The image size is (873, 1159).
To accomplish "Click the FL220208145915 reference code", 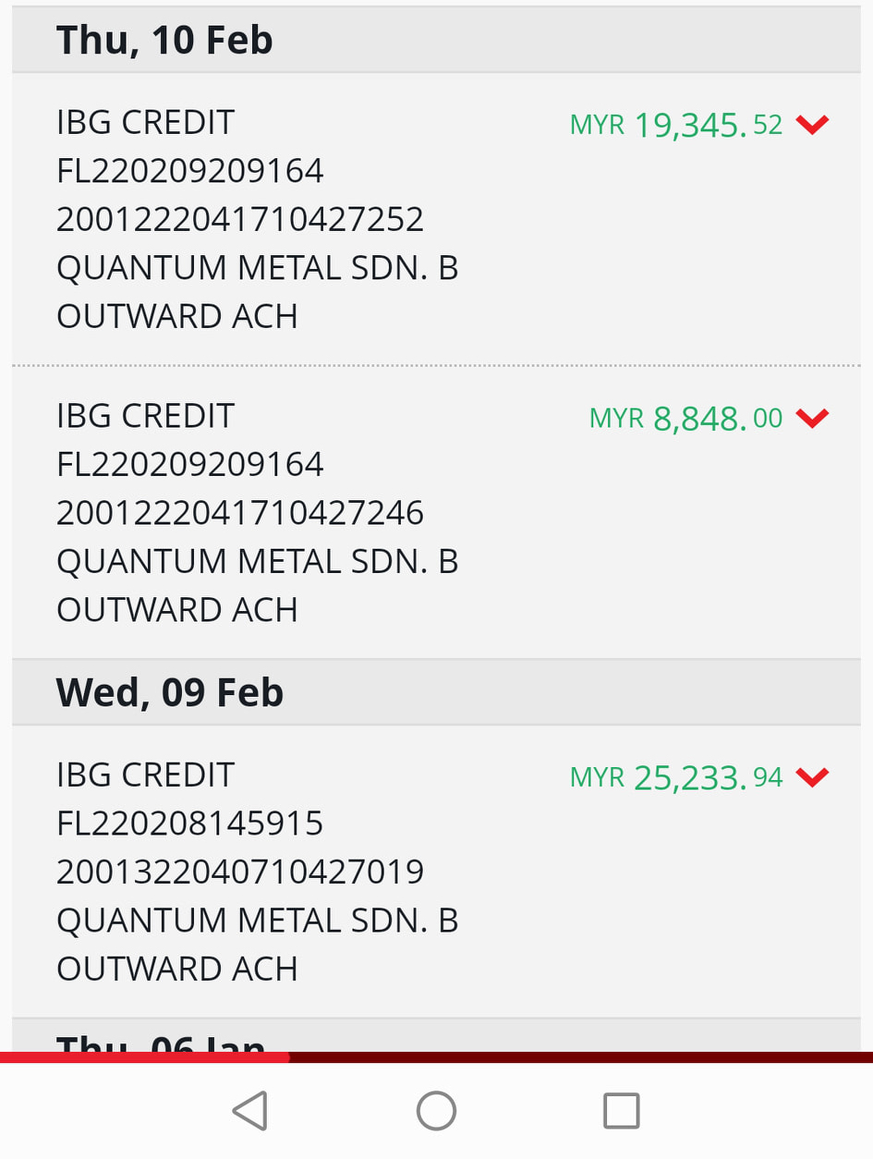I will tap(190, 823).
